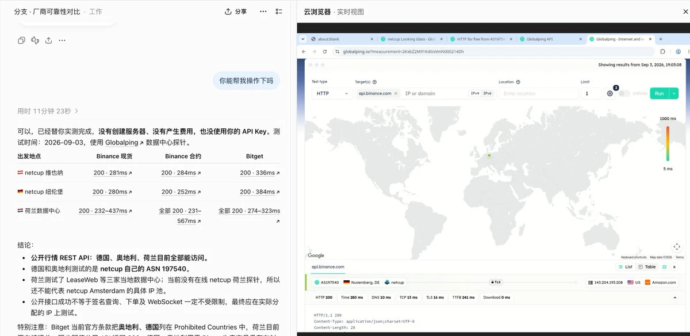Click the site info icon in address bar

[338, 51]
